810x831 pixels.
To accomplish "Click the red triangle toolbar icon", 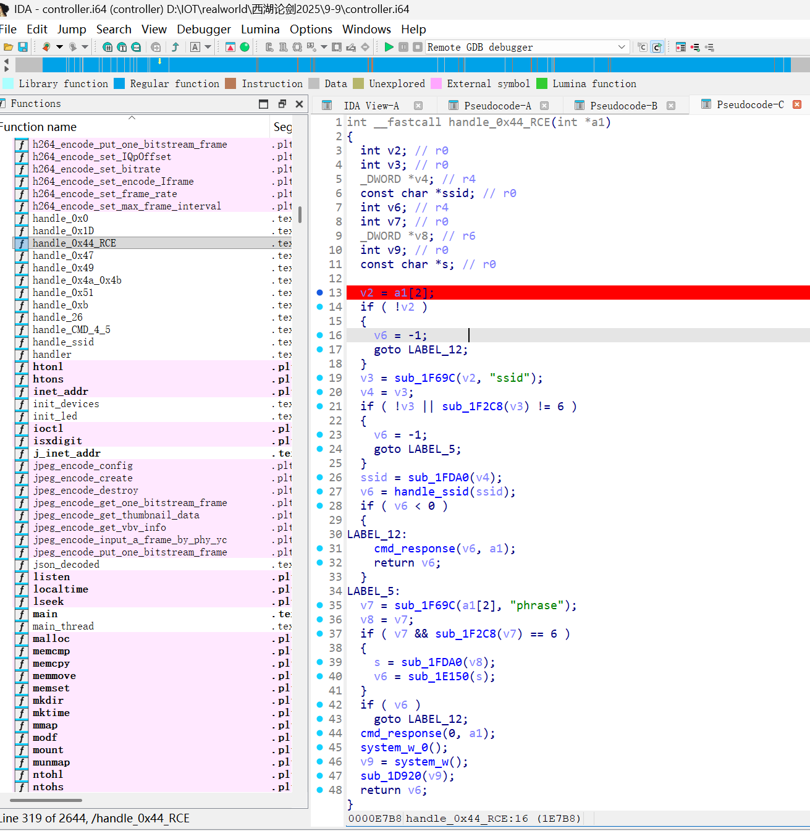I will click(x=230, y=47).
